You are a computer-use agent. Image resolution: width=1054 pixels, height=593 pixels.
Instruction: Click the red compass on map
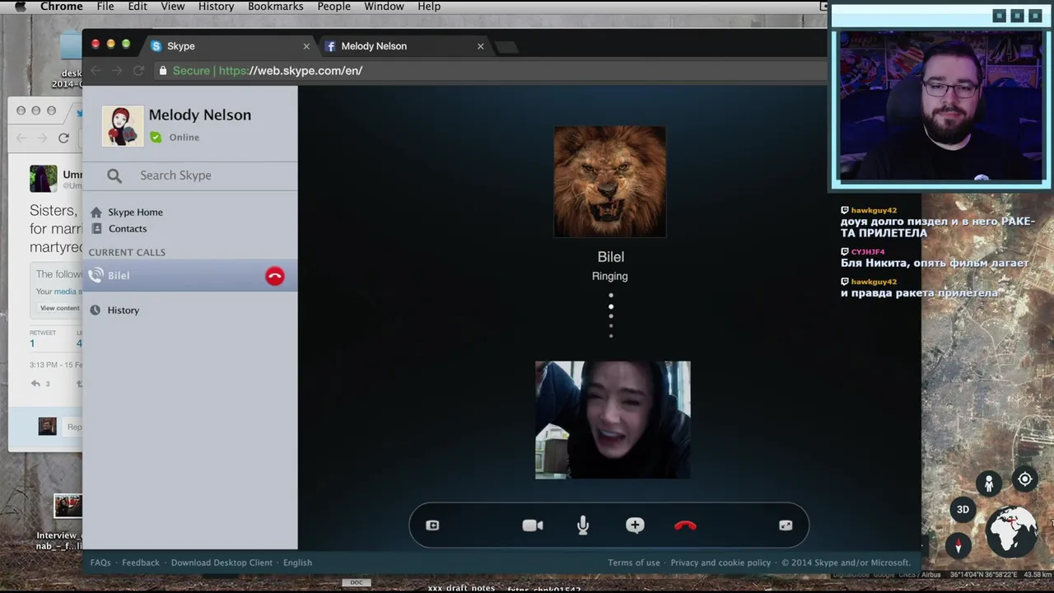[x=958, y=545]
